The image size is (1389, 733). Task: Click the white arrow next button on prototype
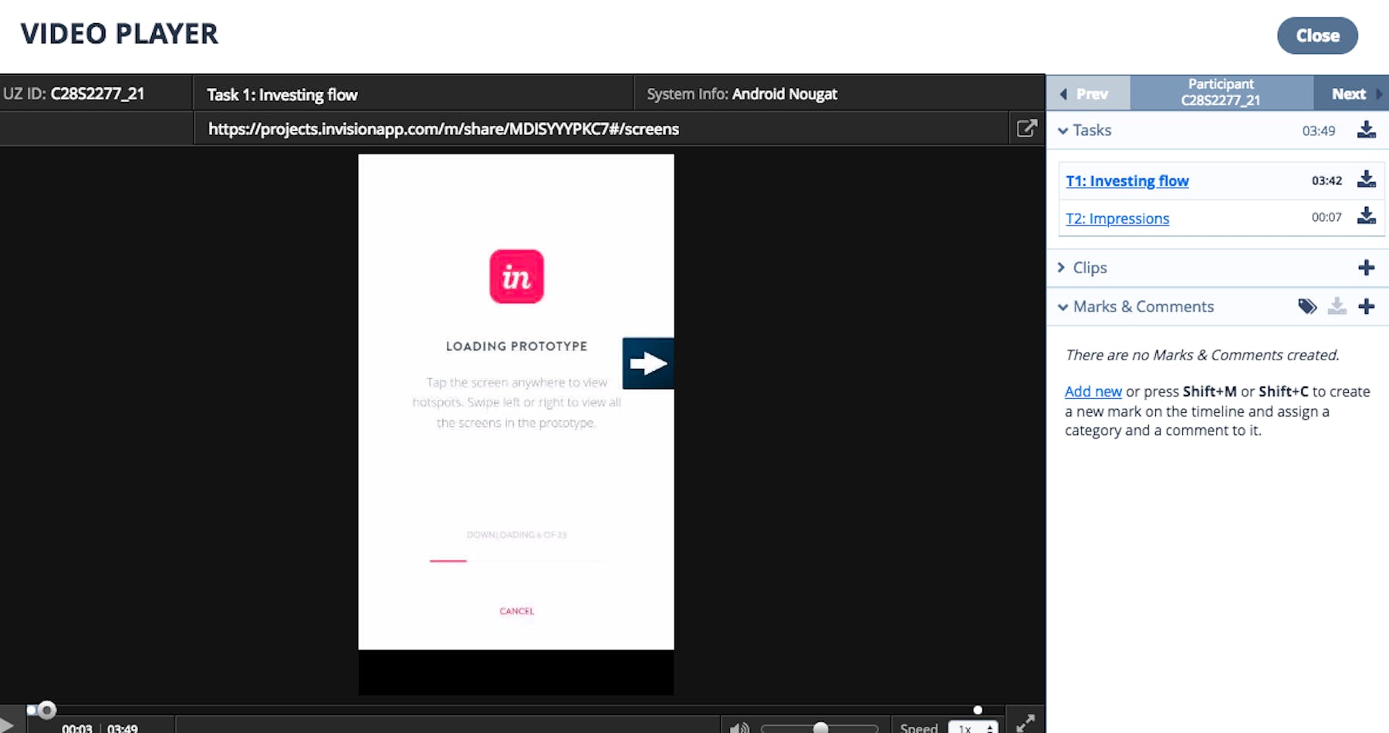(647, 363)
